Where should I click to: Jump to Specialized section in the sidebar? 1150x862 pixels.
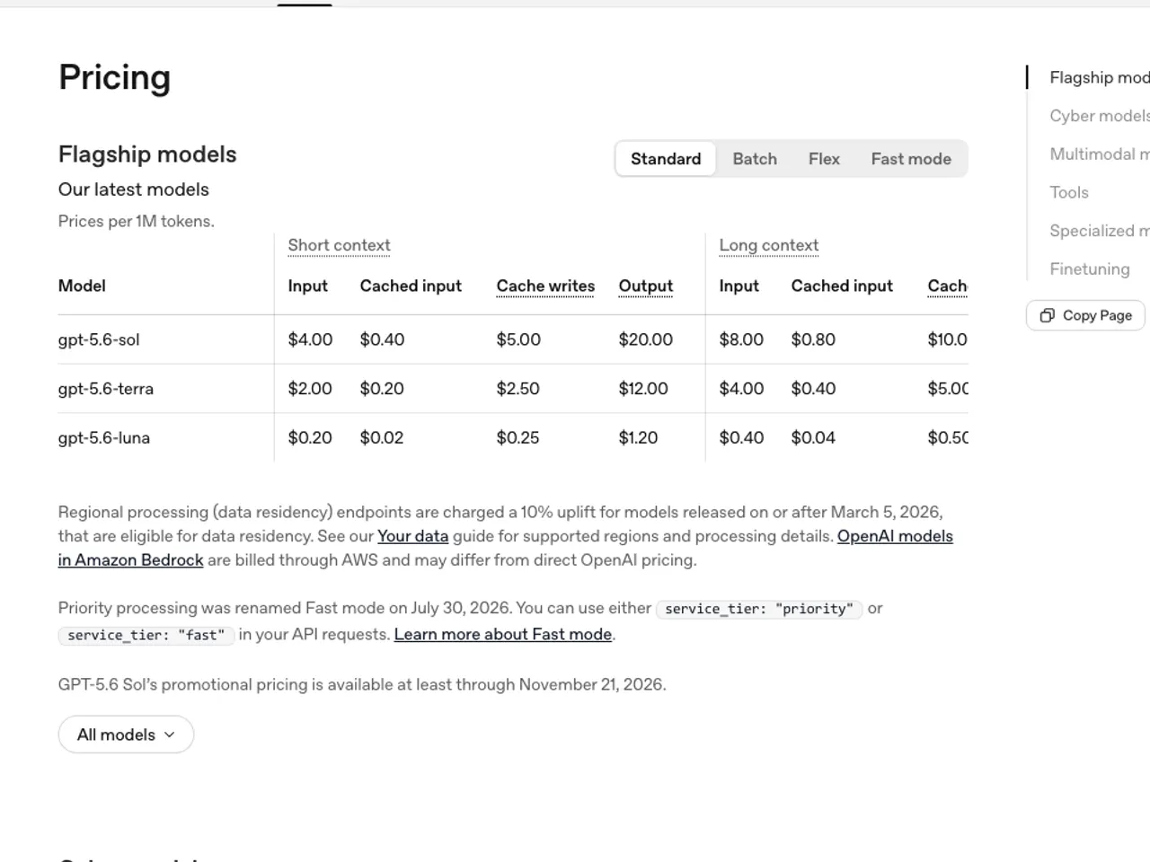point(1100,231)
